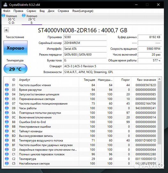Click status icon for attribute 01
The image size is (168, 173).
point(7,85)
